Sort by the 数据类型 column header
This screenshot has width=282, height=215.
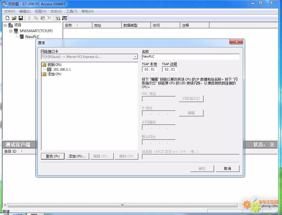click(x=136, y=25)
